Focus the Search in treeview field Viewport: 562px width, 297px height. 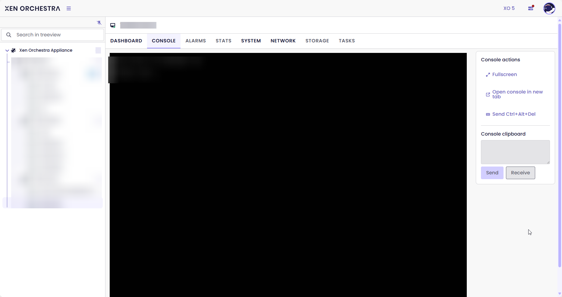57,35
